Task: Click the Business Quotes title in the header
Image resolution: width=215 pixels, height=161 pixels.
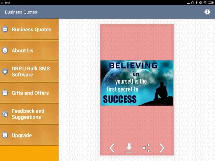Action: (21, 12)
